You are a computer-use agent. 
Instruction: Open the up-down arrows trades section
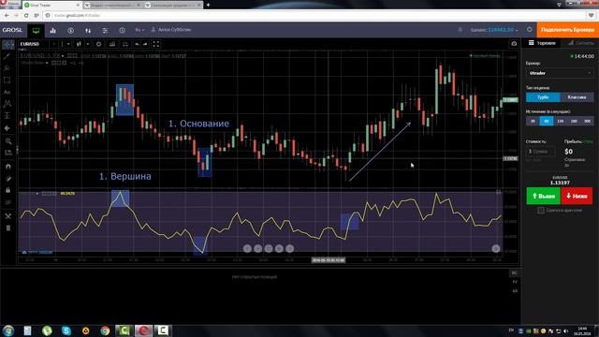pyautogui.click(x=88, y=30)
